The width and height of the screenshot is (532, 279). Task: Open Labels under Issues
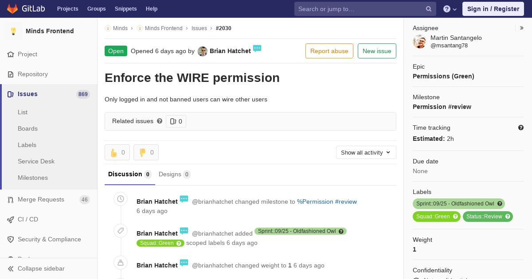pyautogui.click(x=27, y=145)
